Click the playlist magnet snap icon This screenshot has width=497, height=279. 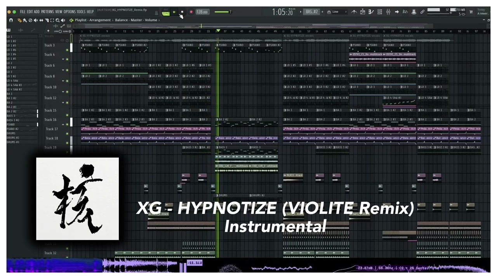tap(11, 20)
